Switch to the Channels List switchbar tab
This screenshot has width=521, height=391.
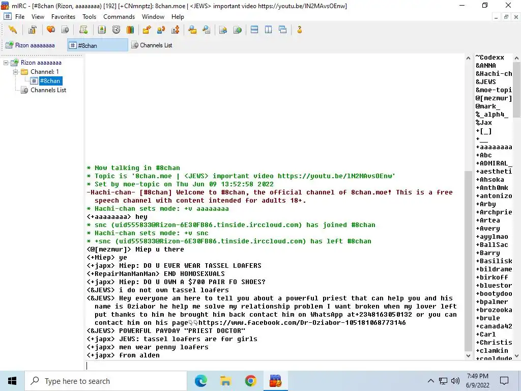click(152, 45)
